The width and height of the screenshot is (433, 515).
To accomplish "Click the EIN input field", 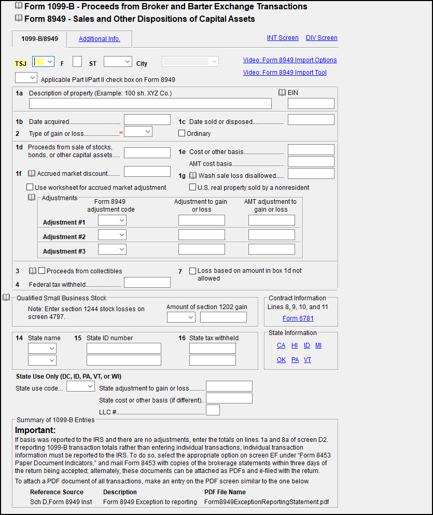I will point(311,103).
